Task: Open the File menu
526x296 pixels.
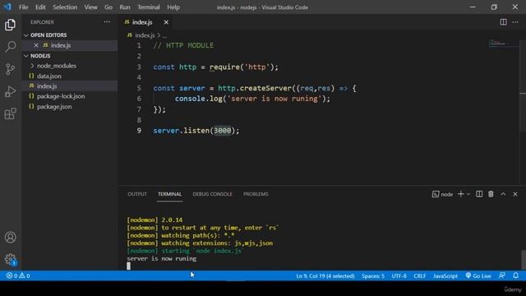Action: 24,7
